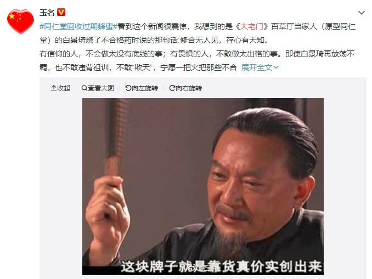Screen dimensions: 372x279
Task: Open the heart-shaped flag avatar of 玉名
Action: click(21, 21)
